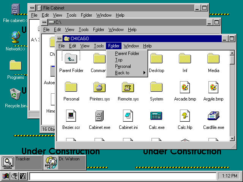Screen dimensions: 243x182
Task: Click the eye Find button on taskbar
Action: [14, 176]
